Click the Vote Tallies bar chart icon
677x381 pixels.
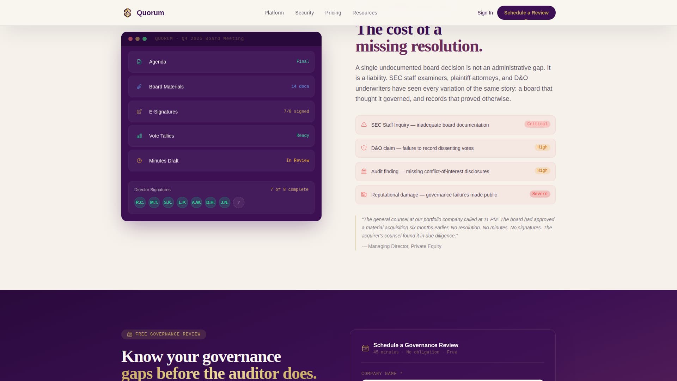[139, 136]
